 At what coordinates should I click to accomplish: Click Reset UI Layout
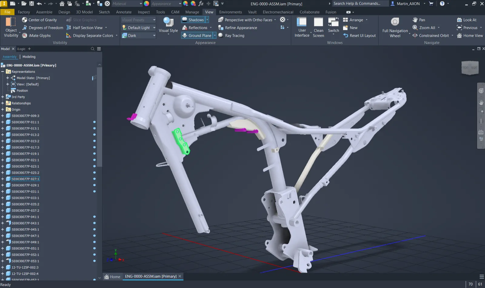359,35
